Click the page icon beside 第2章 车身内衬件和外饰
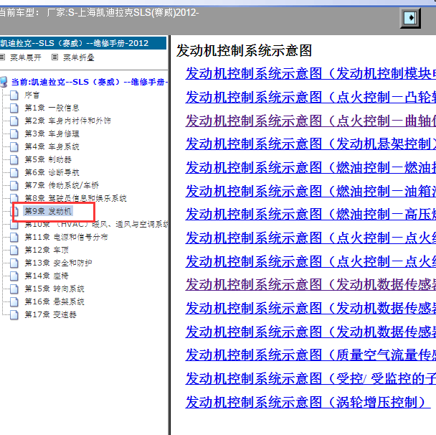Screen dimensions: 436x435 point(14,121)
